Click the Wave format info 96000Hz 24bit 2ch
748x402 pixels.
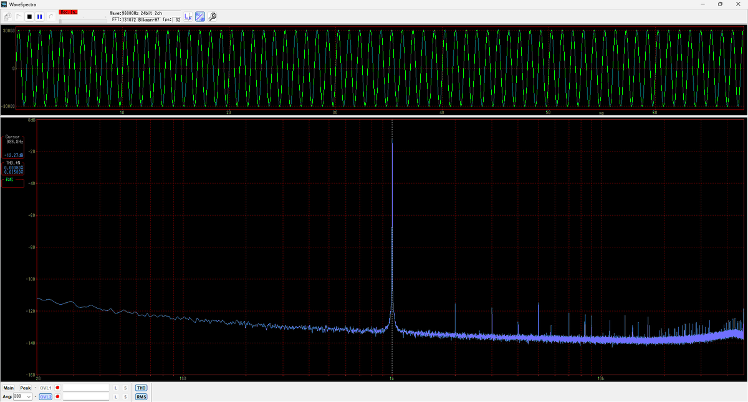click(151, 13)
